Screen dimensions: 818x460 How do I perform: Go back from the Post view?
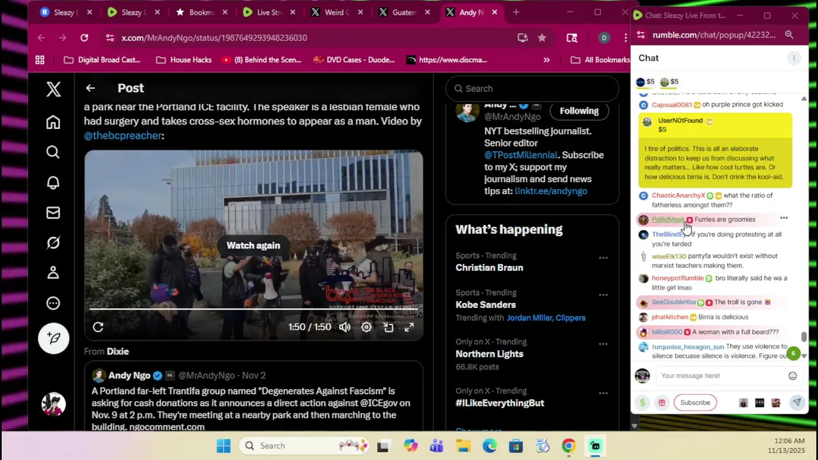pyautogui.click(x=90, y=88)
